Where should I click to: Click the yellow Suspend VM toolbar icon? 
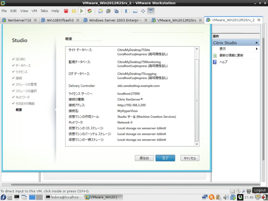74,11
